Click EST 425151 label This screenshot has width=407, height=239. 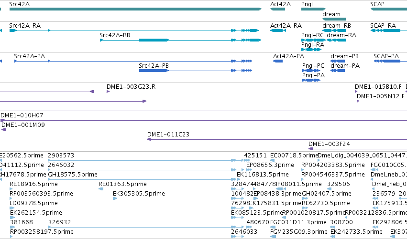[x=255, y=156]
